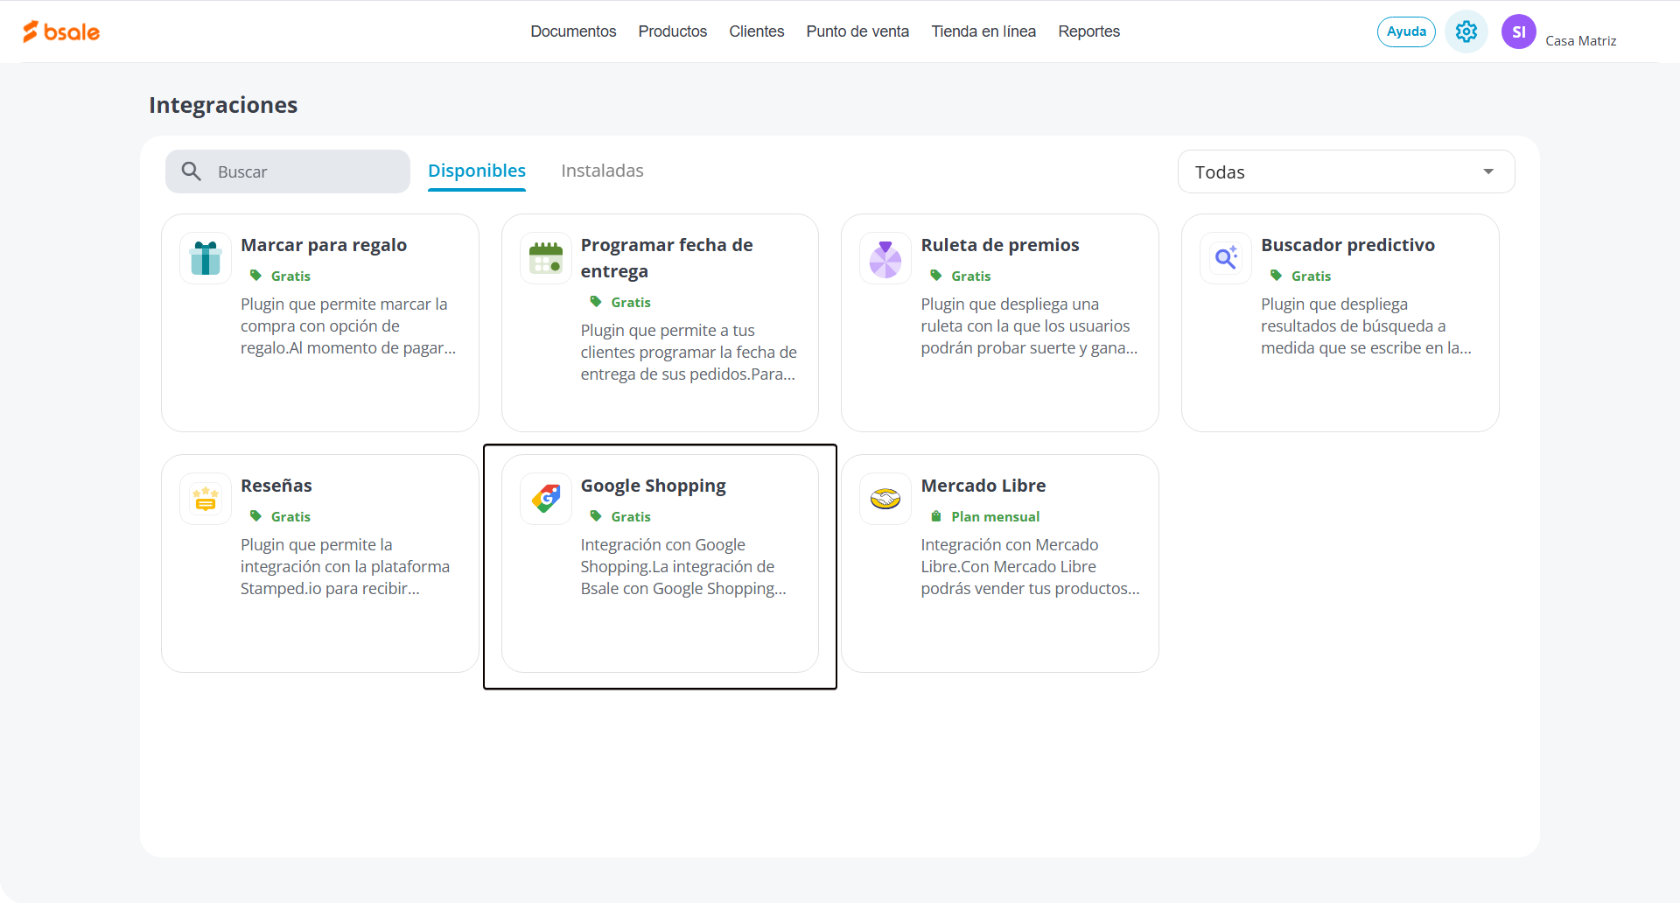Click the Plan mensual label on Mercado Libre

[x=996, y=516]
